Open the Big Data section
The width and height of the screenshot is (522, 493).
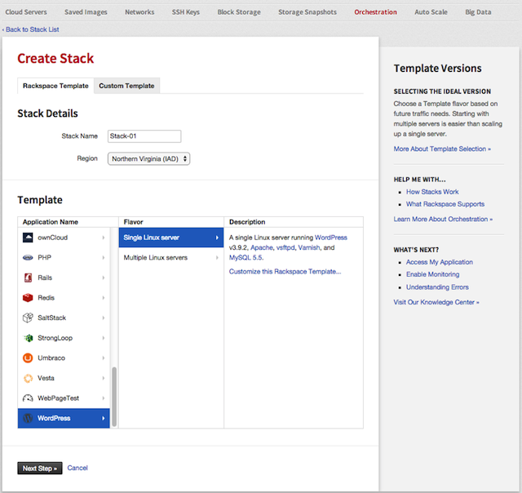pos(478,12)
